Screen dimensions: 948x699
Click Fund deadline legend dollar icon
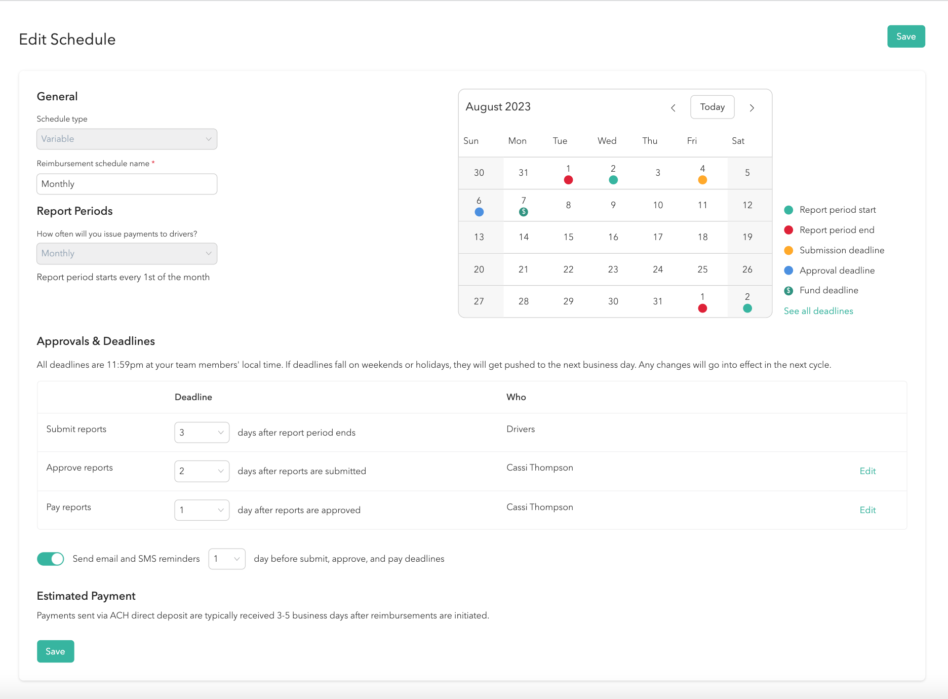coord(788,291)
